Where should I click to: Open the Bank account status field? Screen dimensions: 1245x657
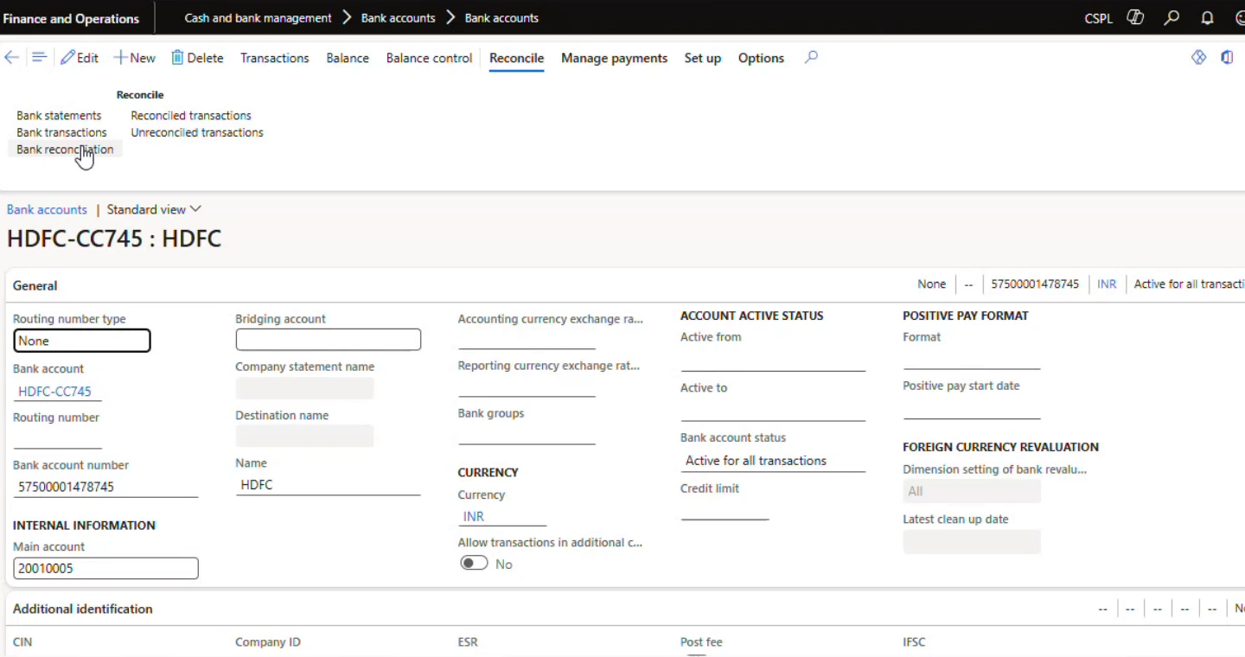[773, 461]
